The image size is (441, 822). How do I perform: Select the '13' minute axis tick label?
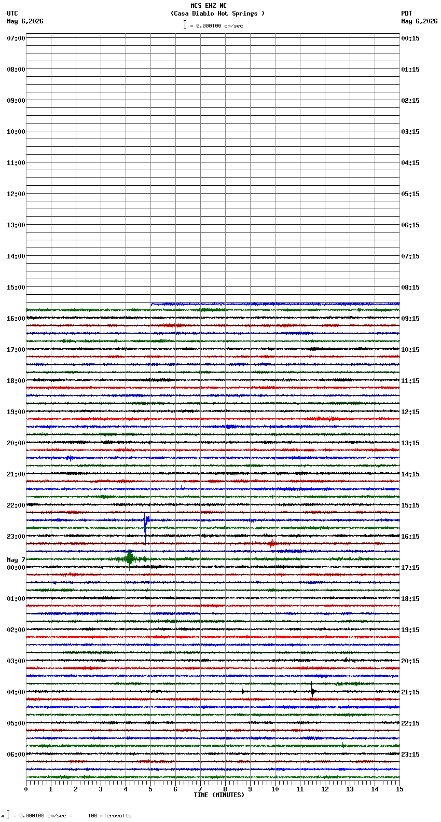[350, 789]
